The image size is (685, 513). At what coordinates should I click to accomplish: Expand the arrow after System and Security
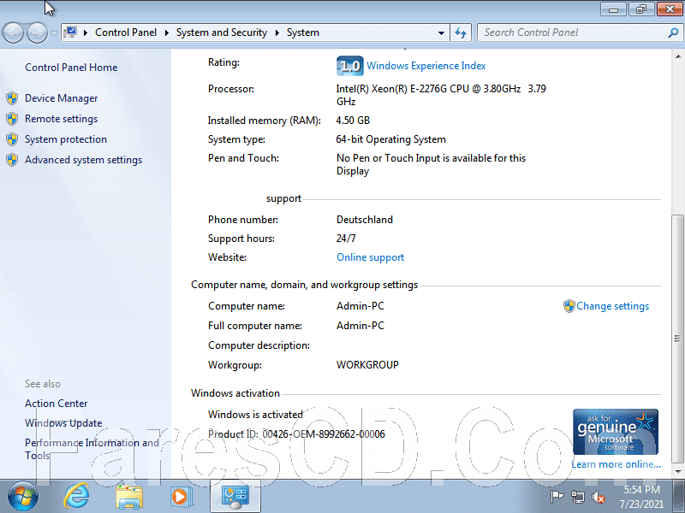[277, 32]
